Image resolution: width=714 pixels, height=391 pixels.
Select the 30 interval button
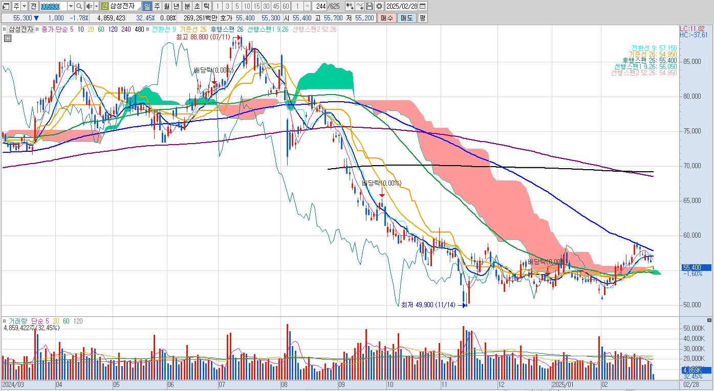click(x=266, y=6)
